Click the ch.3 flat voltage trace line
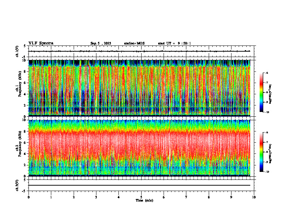The height and width of the screenshot is (221, 286). coord(139,185)
